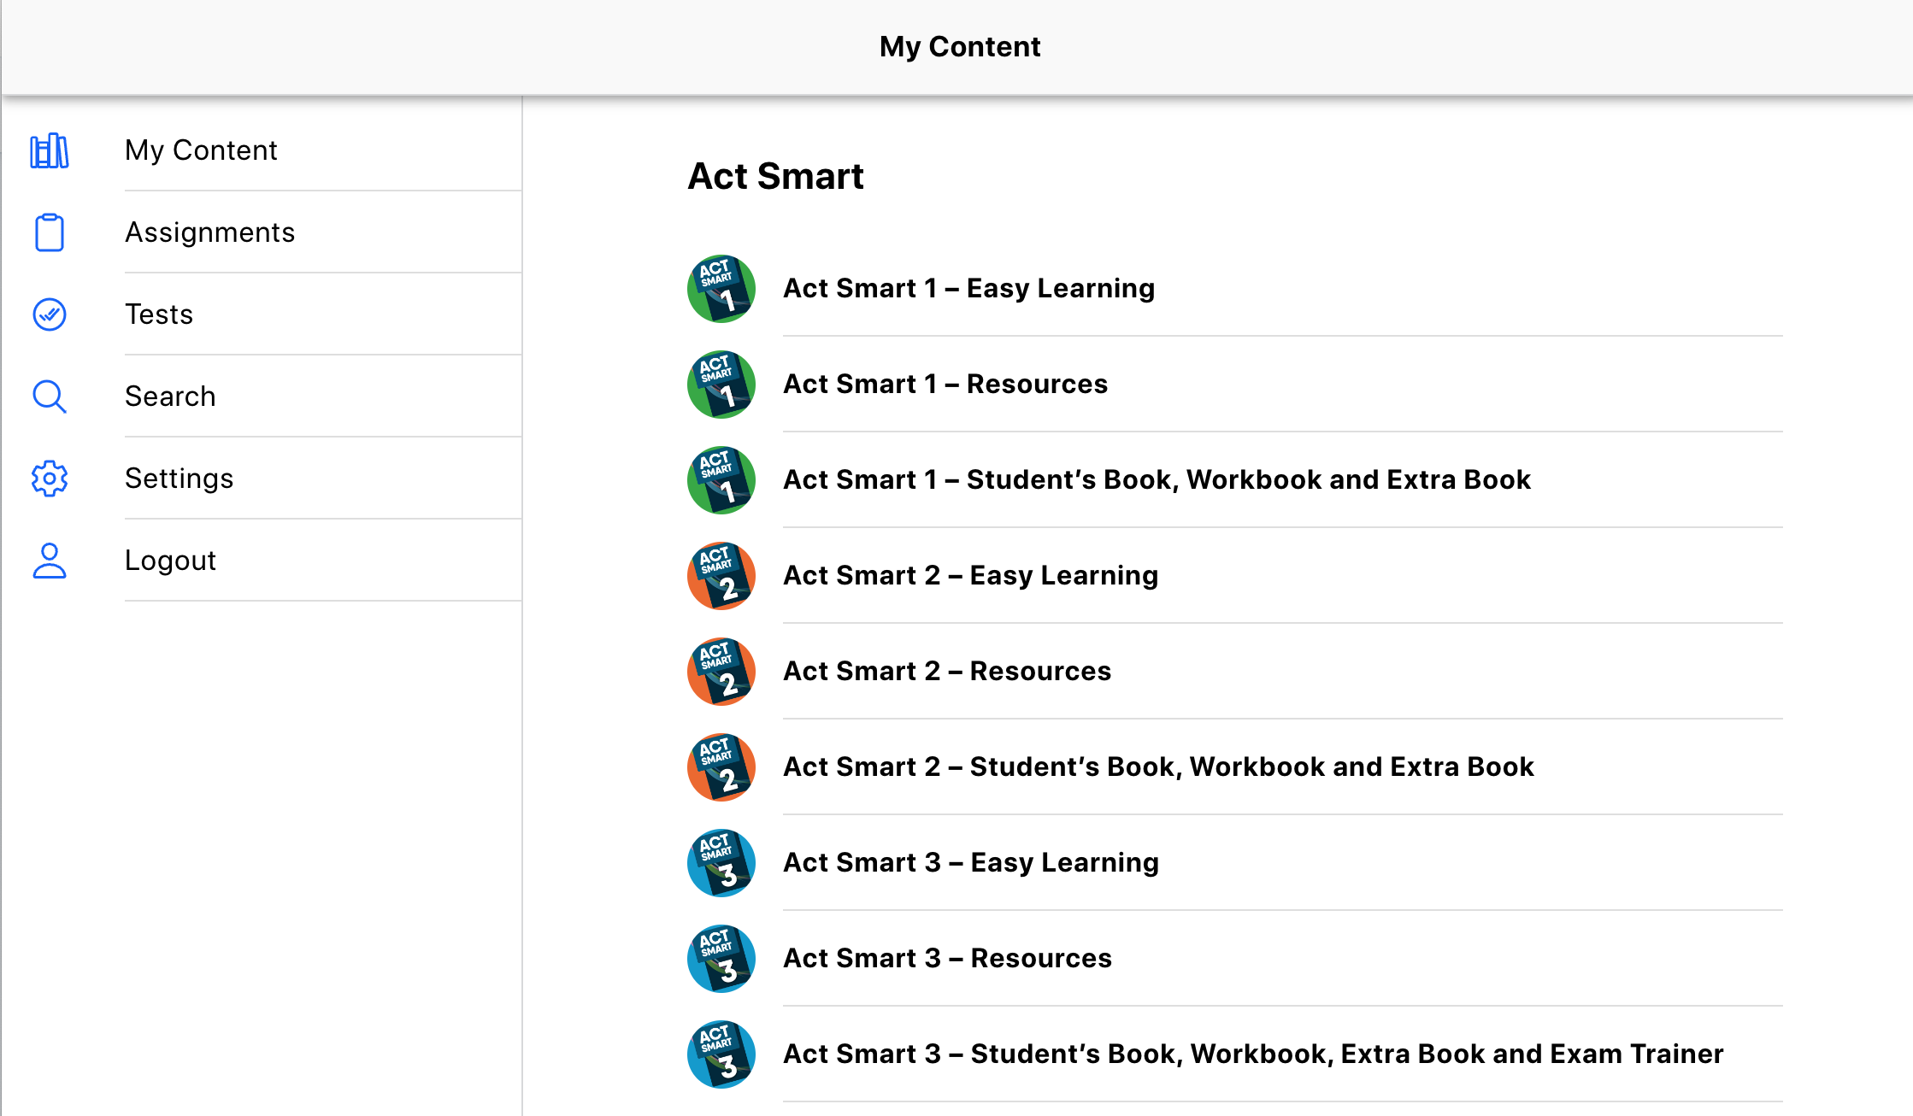Viewport: 1913px width, 1116px height.
Task: Click the Search magnifying glass icon
Action: click(x=50, y=396)
